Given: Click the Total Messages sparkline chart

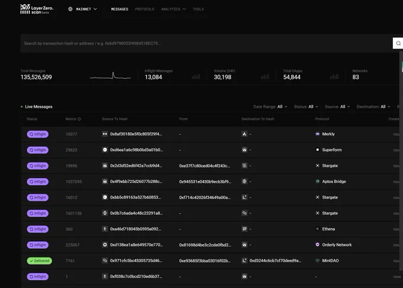Looking at the screenshot, I should pyautogui.click(x=110, y=75).
